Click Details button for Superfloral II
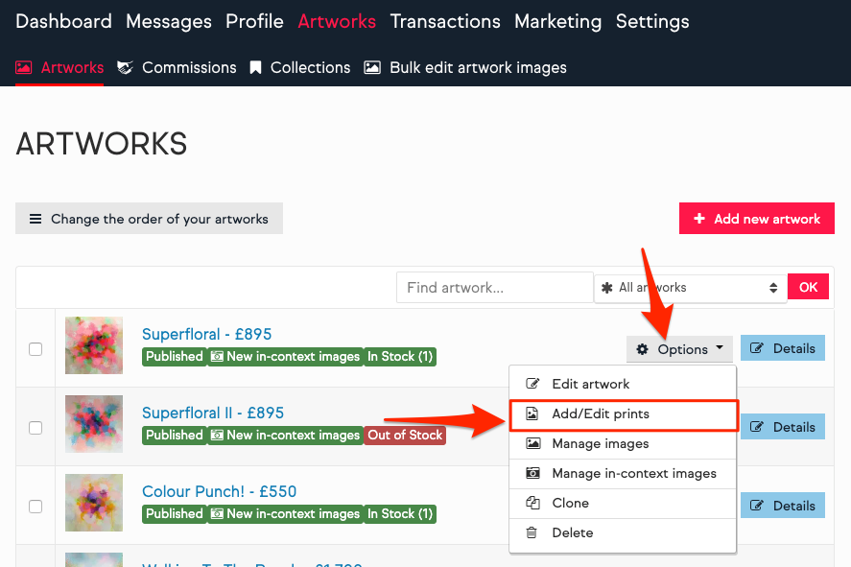The image size is (851, 567). point(783,427)
